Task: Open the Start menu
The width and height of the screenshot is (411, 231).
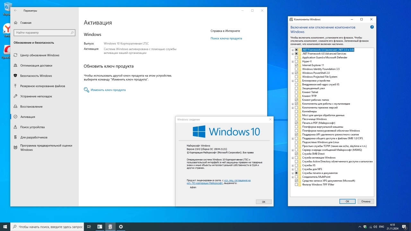Action: (x=5, y=227)
